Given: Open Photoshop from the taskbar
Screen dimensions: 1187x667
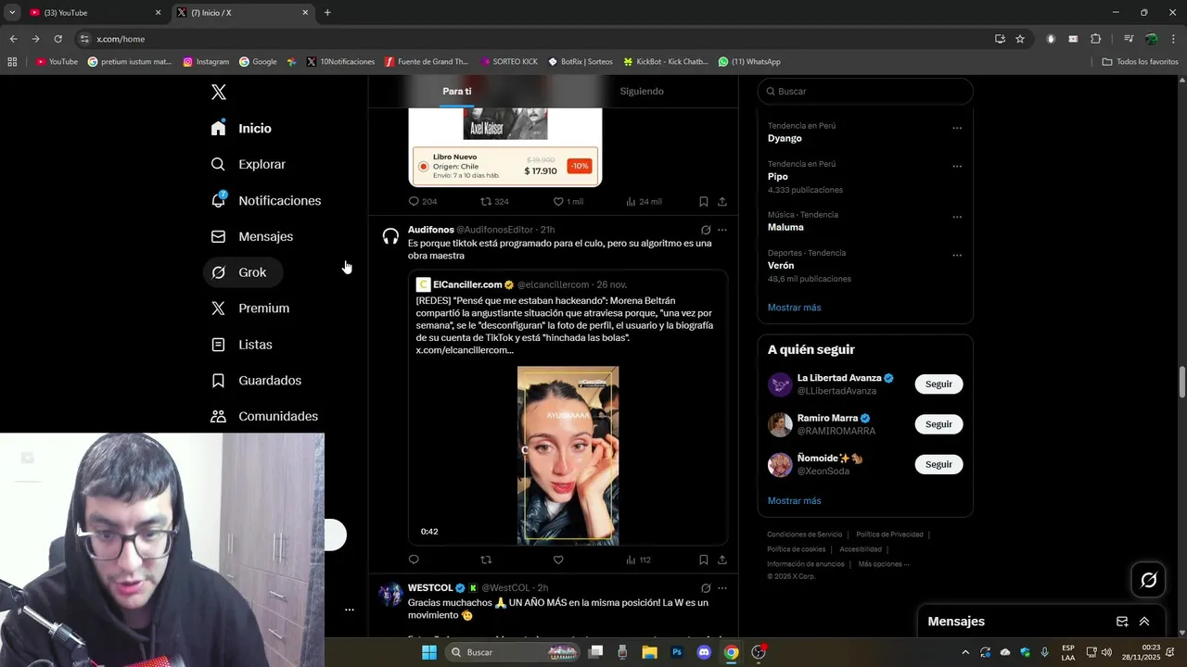Looking at the screenshot, I should pyautogui.click(x=677, y=652).
